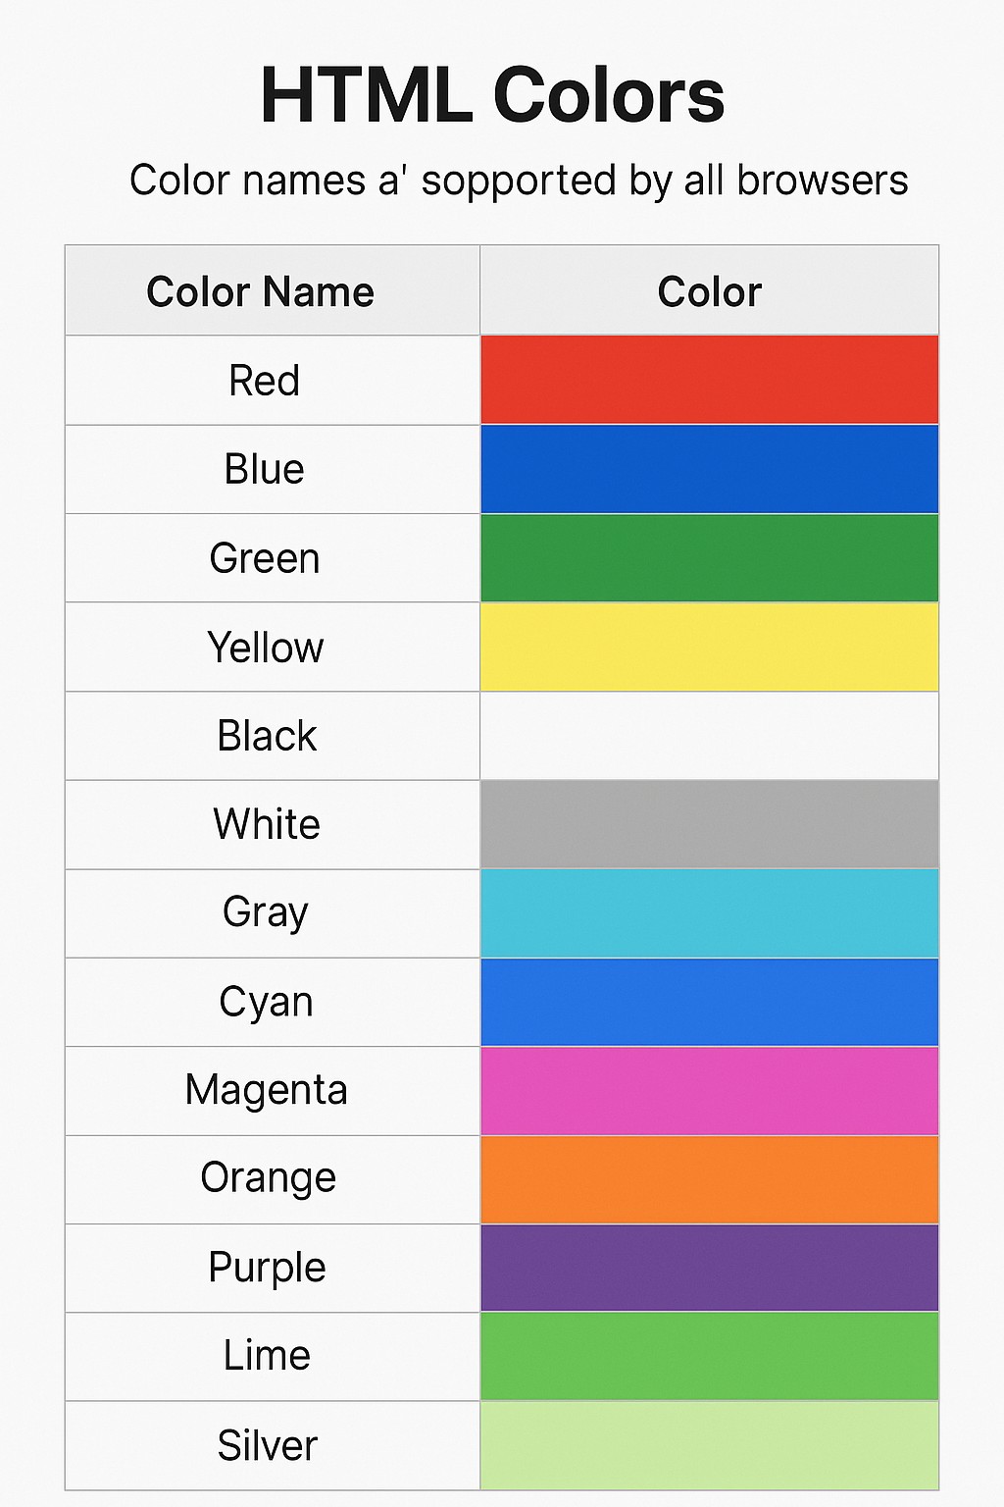The width and height of the screenshot is (1004, 1507).
Task: Click the empty swatch in Black row
Action: coord(709,736)
